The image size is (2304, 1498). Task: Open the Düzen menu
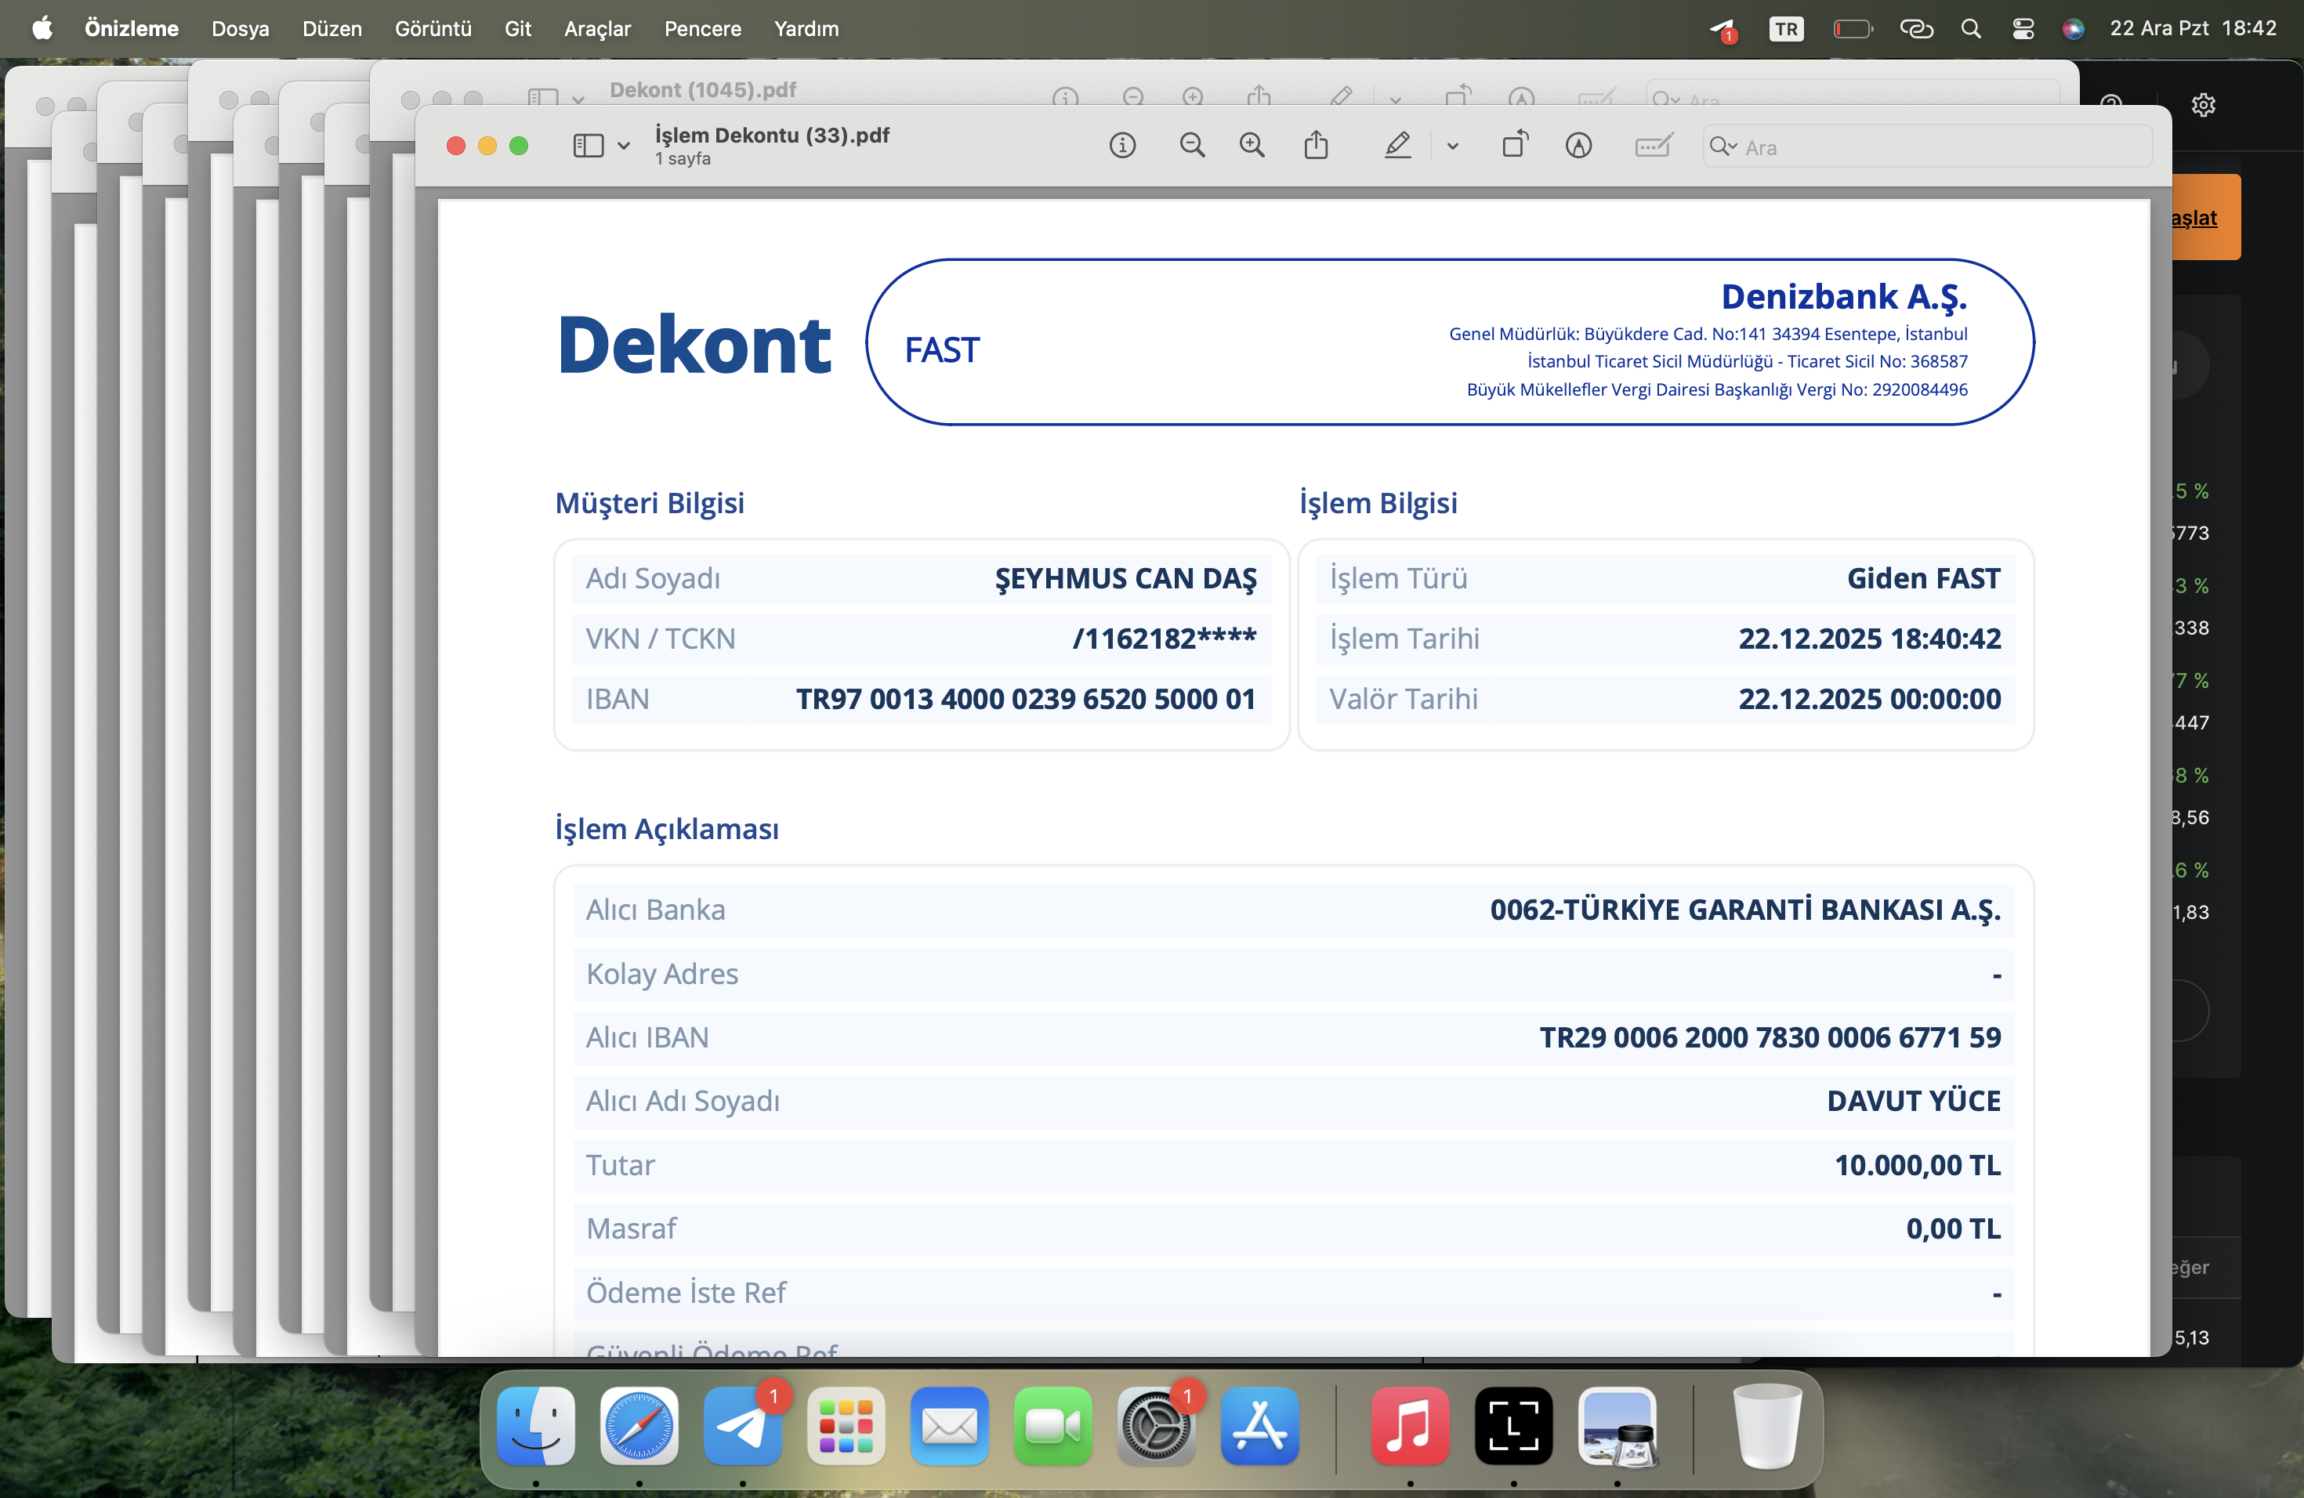(x=332, y=28)
